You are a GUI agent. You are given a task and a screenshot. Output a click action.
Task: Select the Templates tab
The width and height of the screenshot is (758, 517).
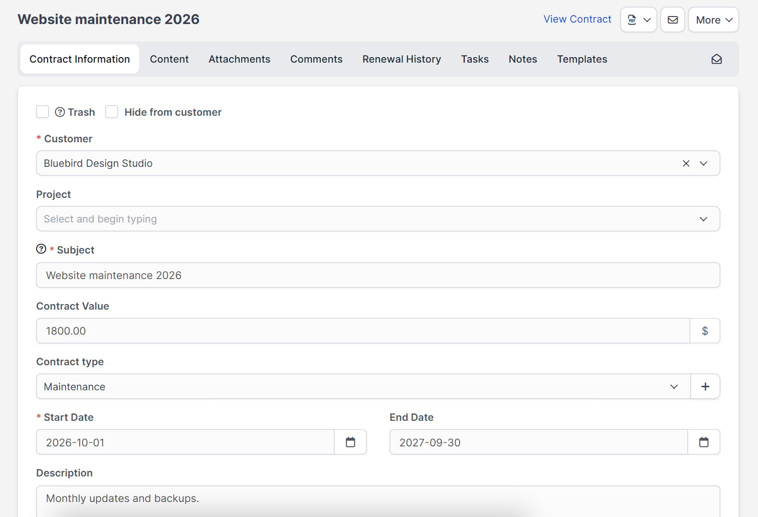coord(582,59)
